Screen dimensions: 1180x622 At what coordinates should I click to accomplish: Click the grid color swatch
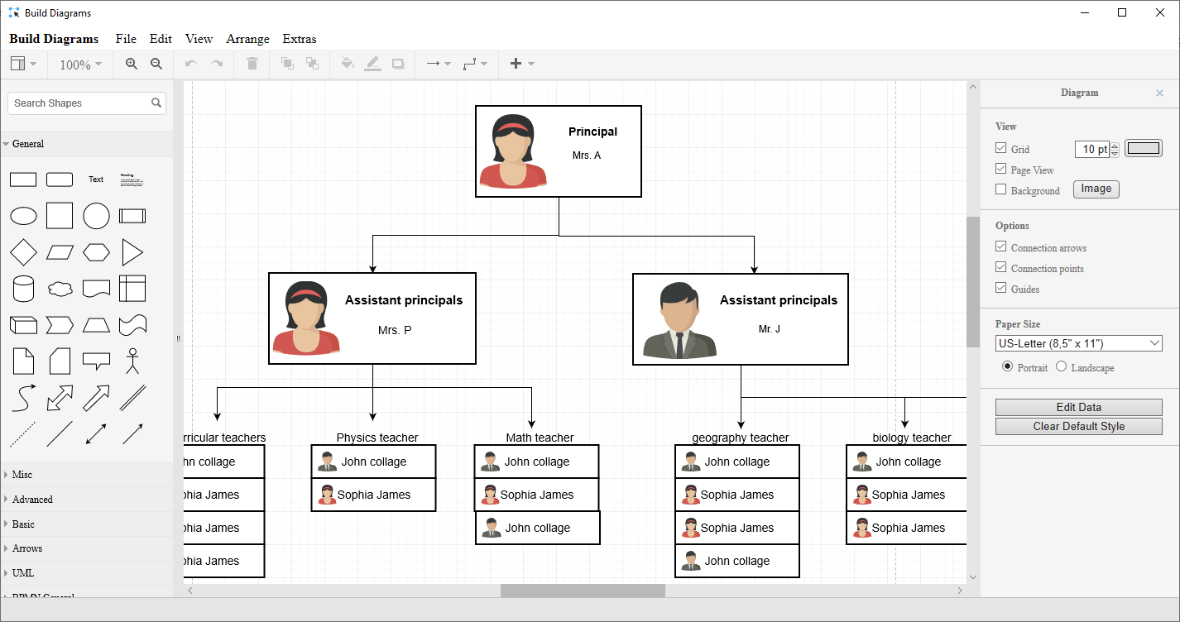[1144, 149]
